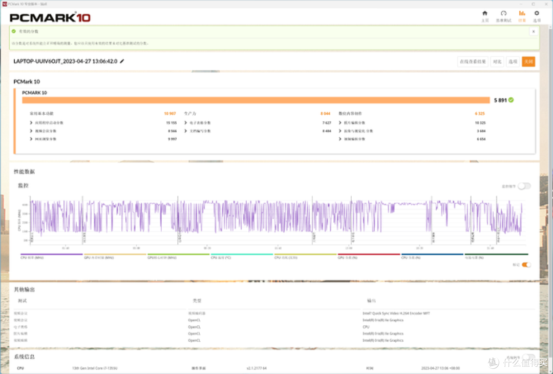Expand the photo editing score row (10 325)

(x=341, y=123)
